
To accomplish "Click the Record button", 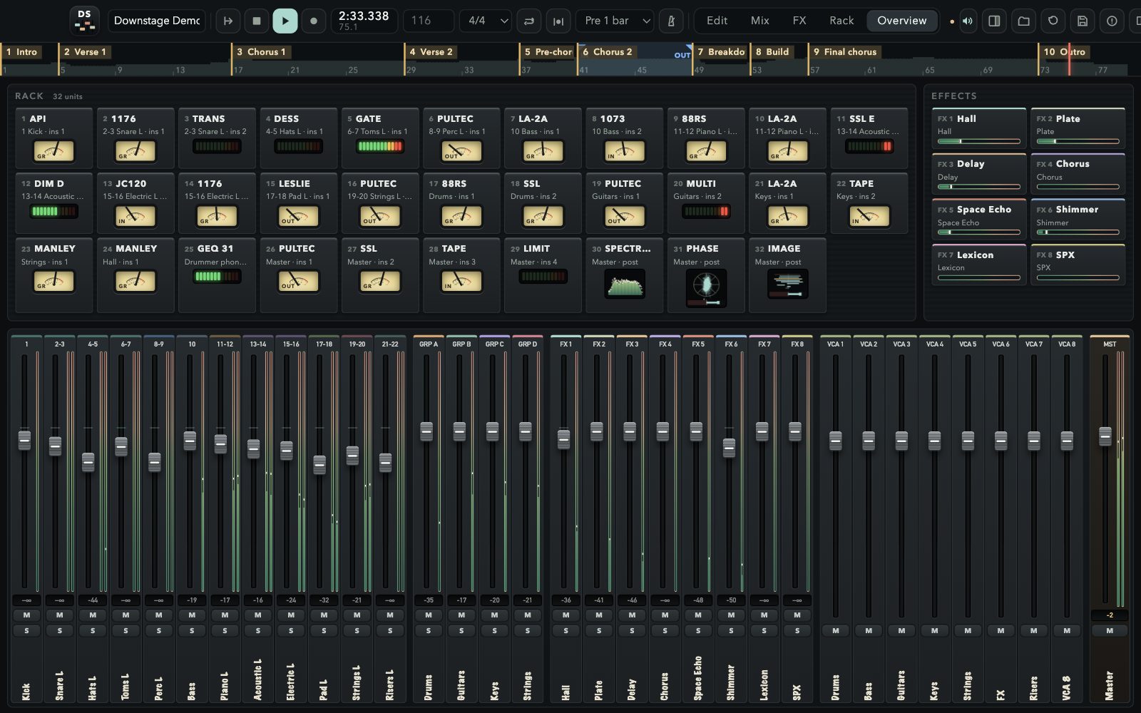I will coord(313,21).
